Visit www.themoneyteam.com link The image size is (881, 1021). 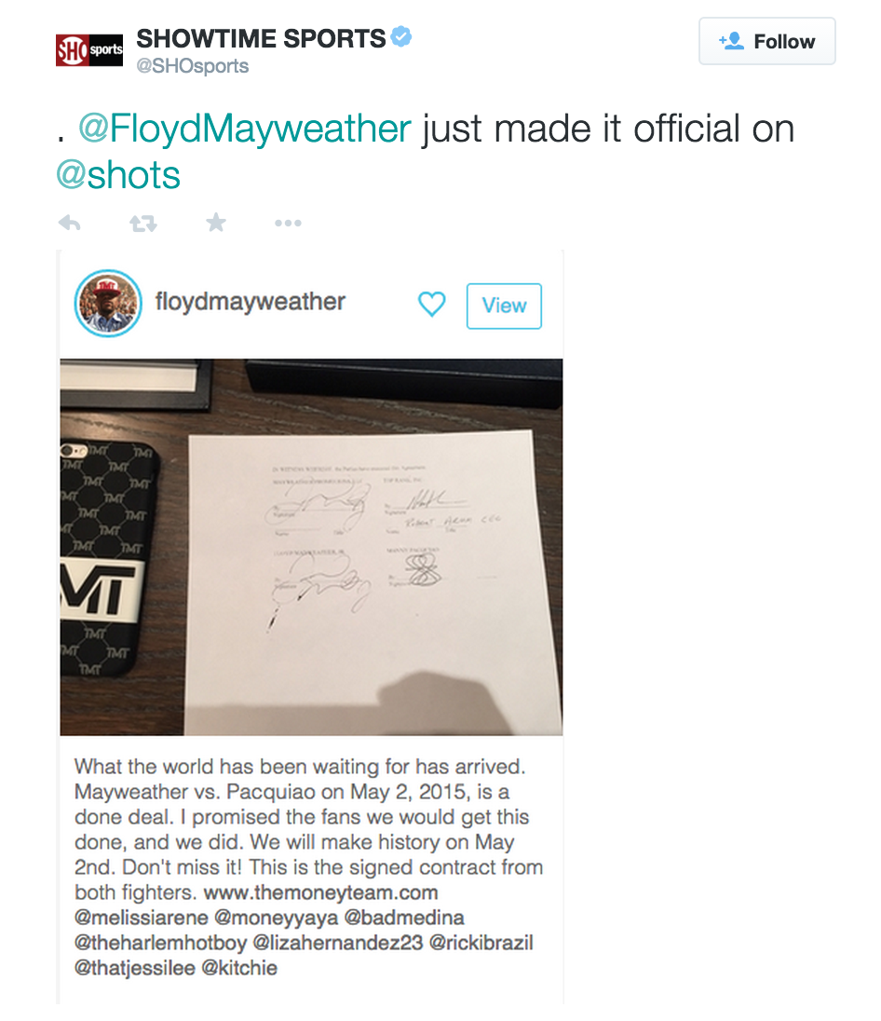(320, 892)
